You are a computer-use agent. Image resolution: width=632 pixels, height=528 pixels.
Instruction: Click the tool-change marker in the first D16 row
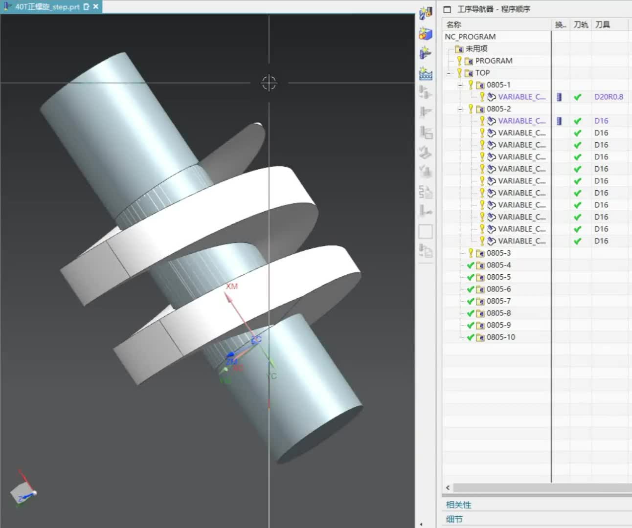coord(559,121)
